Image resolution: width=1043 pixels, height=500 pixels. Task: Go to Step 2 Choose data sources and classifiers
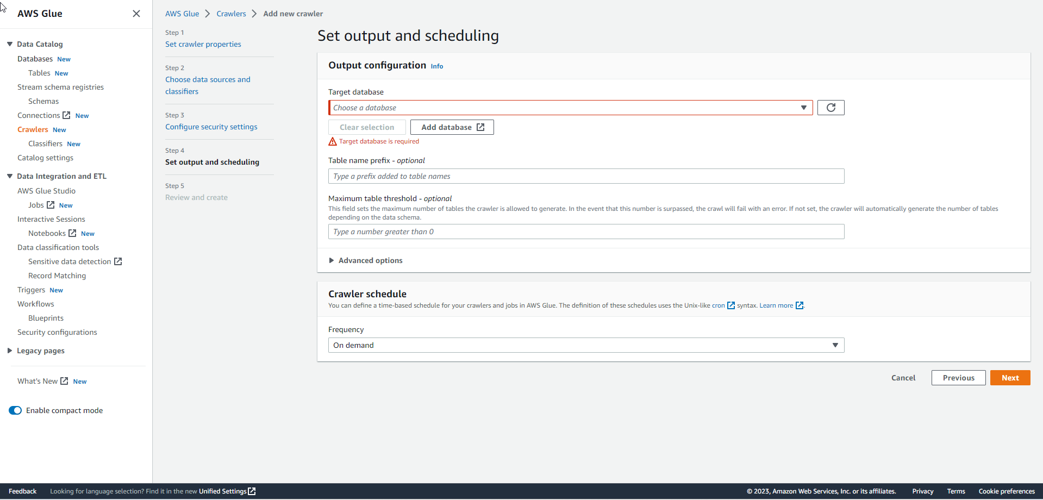click(208, 85)
